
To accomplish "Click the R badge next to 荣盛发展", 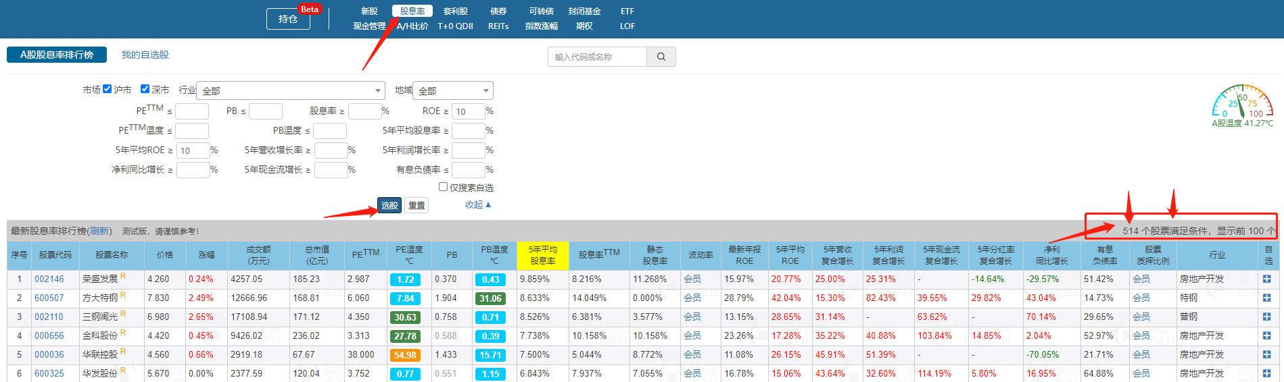I will point(123,276).
